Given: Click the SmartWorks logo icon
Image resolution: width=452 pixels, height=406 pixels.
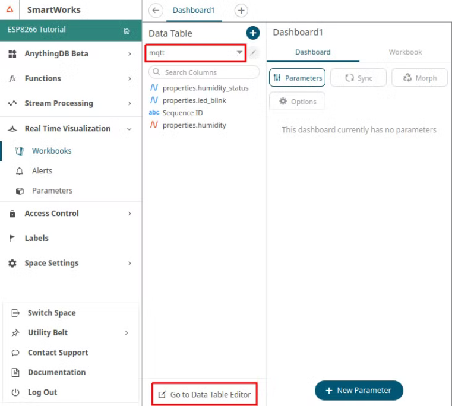Looking at the screenshot, I should pyautogui.click(x=10, y=10).
